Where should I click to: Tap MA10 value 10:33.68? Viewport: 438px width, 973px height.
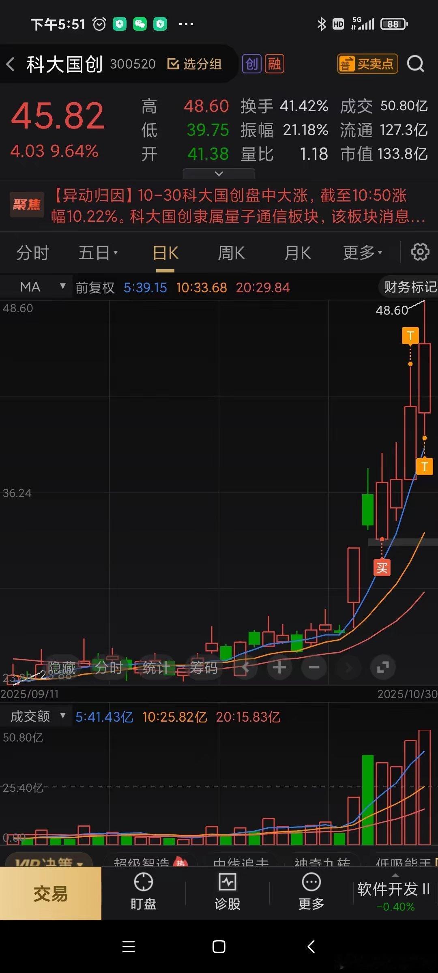pos(202,287)
